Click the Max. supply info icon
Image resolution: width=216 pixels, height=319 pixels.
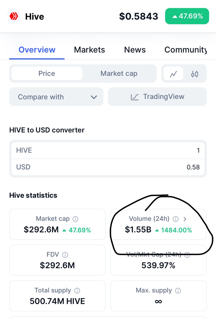click(x=178, y=291)
